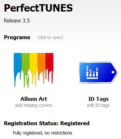Open the Album Art program icon

(34, 70)
